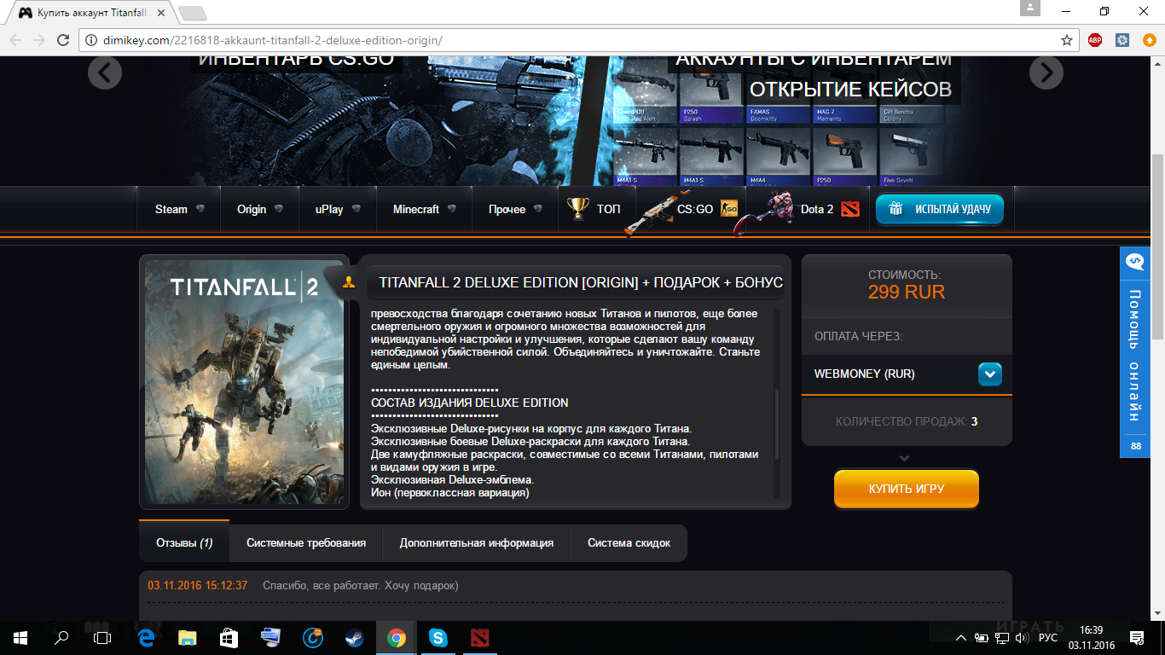This screenshot has height=655, width=1165.
Task: Click the CS:GO logo icon in navigation
Action: tap(729, 209)
